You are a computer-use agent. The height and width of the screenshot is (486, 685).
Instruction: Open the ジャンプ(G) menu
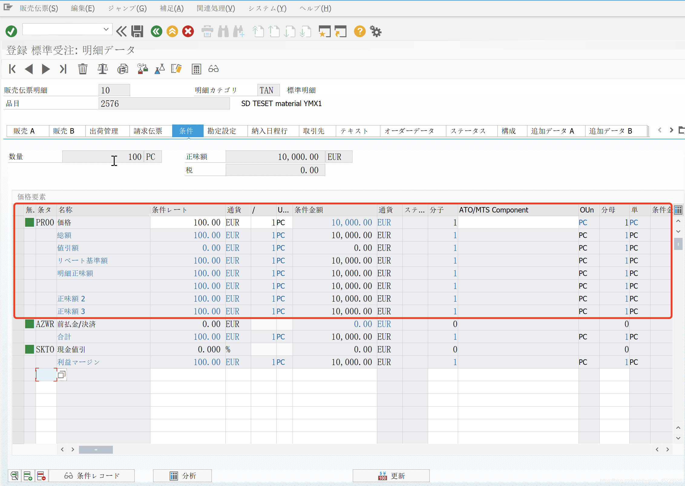click(127, 8)
